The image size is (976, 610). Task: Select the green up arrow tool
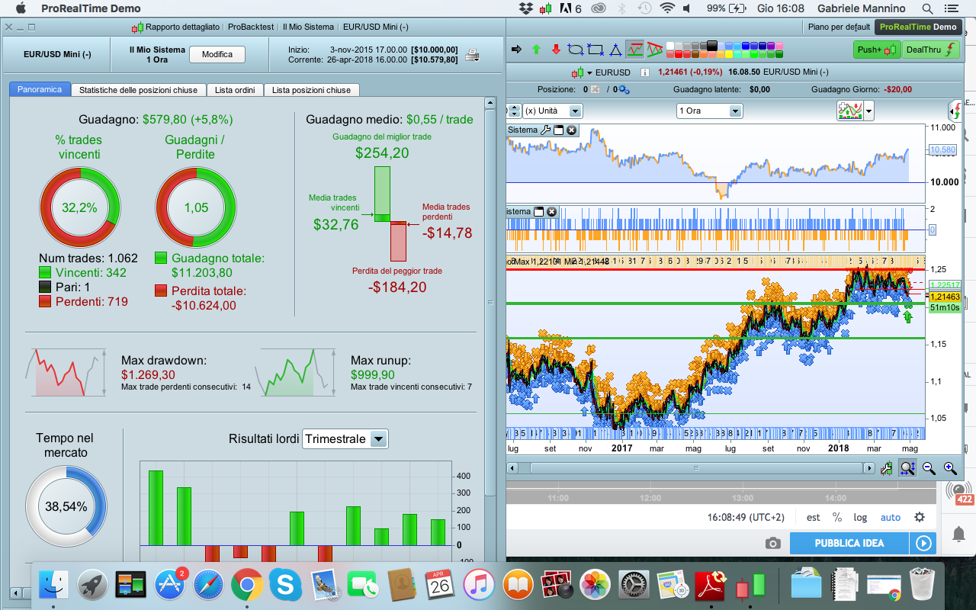(x=536, y=50)
